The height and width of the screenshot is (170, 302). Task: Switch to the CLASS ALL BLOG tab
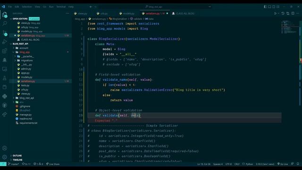(x=185, y=14)
